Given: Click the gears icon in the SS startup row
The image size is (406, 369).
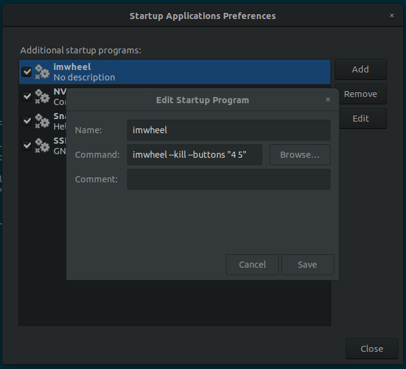Looking at the screenshot, I should [42, 146].
